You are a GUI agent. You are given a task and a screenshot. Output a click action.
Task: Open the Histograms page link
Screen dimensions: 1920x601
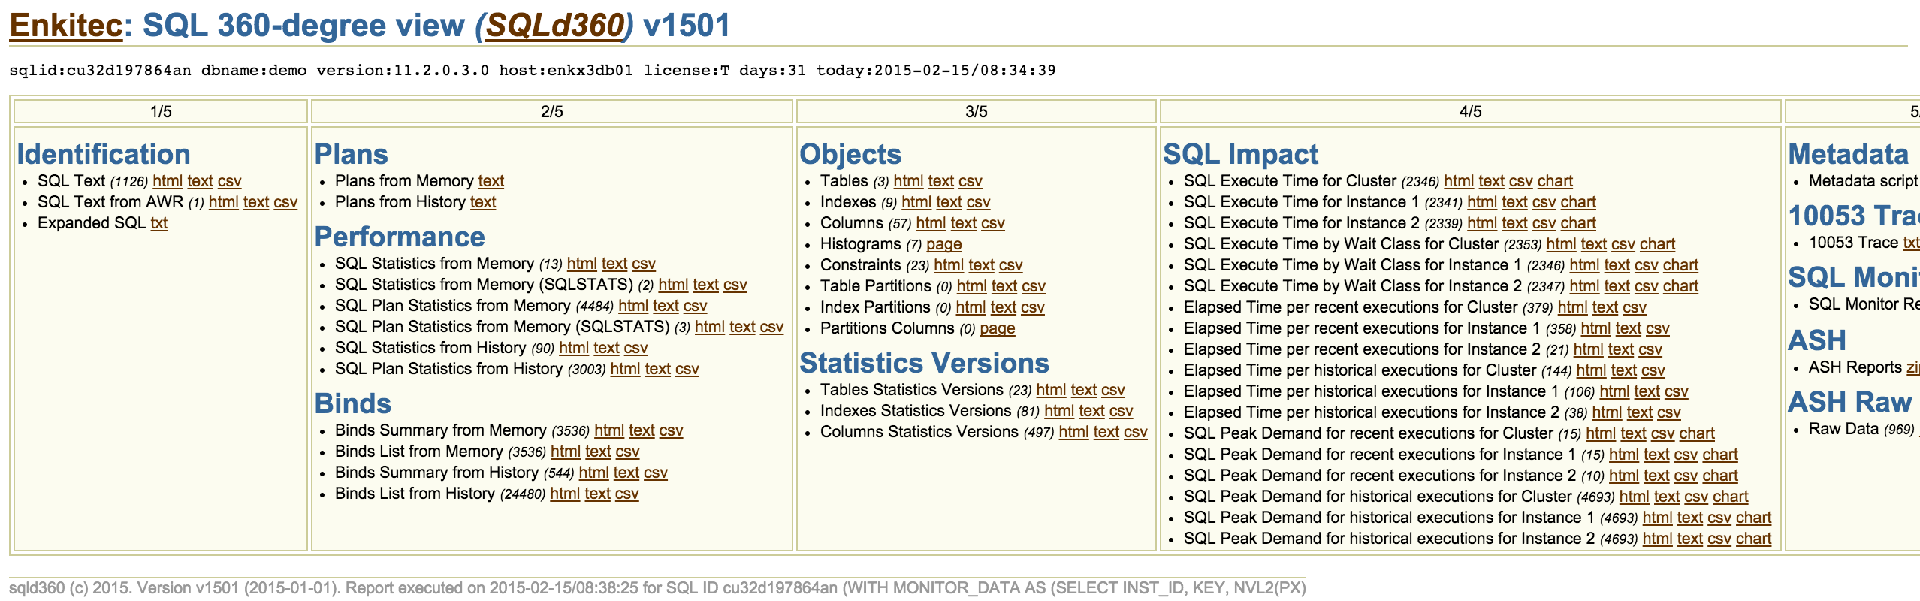(x=943, y=244)
